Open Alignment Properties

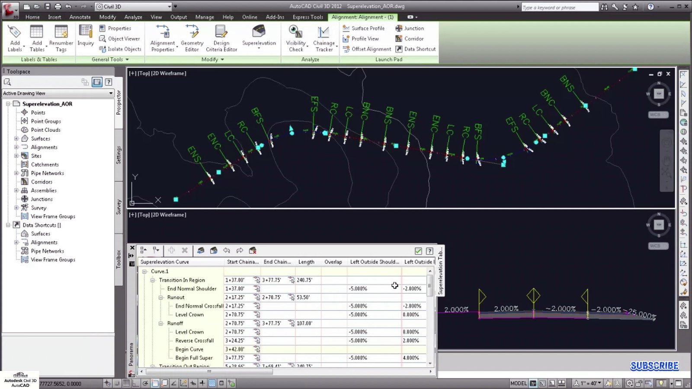163,32
